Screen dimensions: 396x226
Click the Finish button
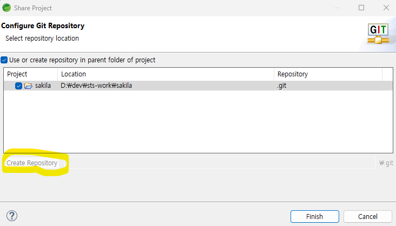point(315,217)
